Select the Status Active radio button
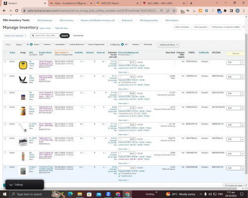Viewport: 248px width, 198px height. point(31,45)
